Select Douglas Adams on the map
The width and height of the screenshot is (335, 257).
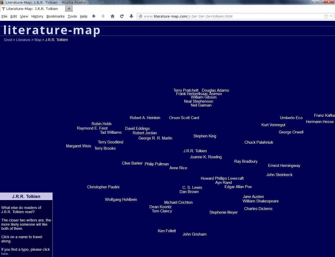[215, 90]
